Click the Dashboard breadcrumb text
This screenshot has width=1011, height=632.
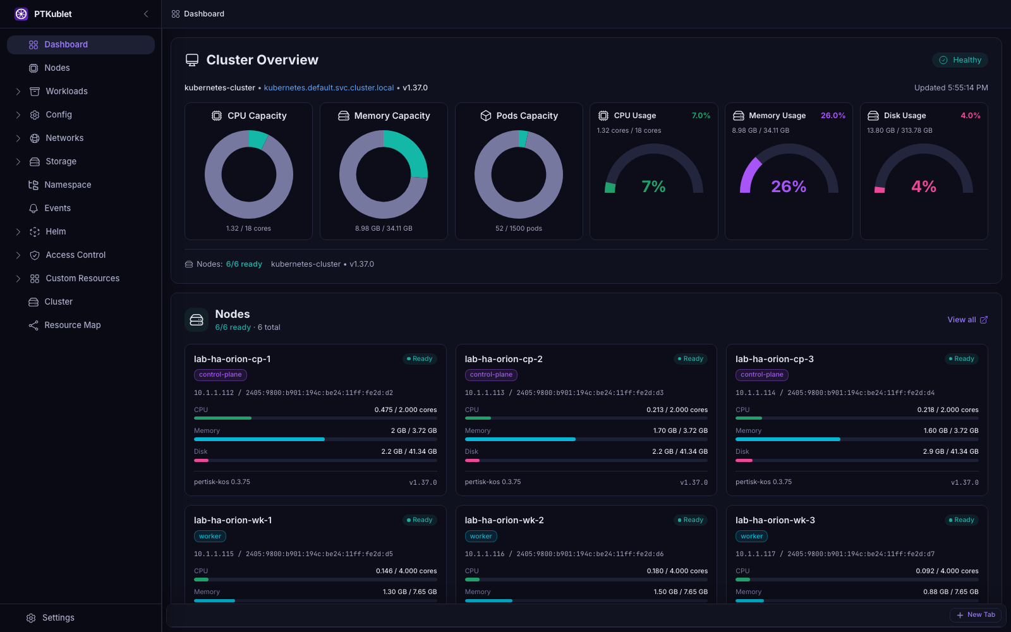pos(204,14)
